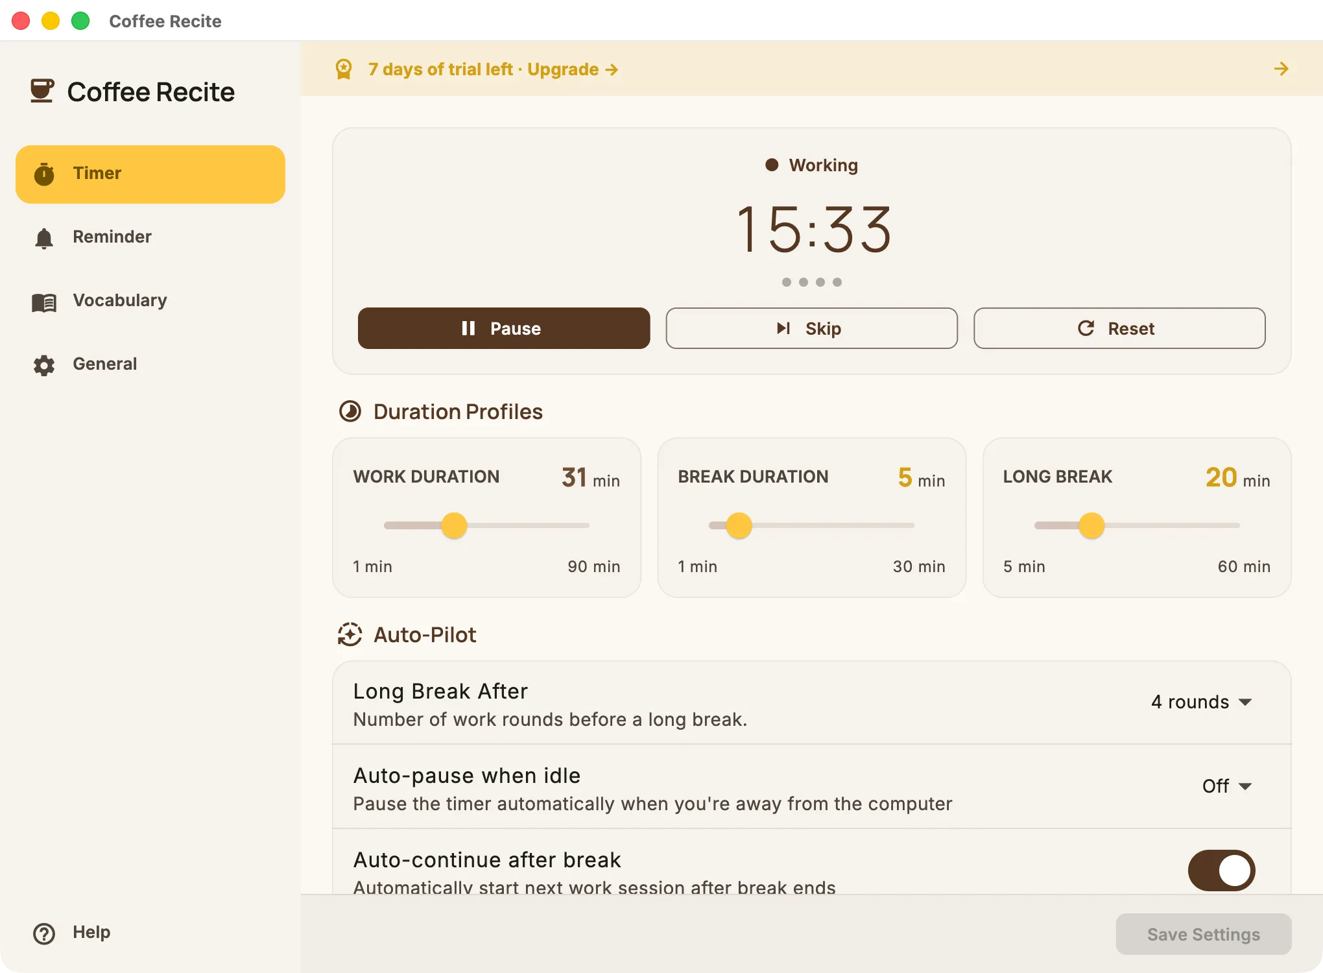1323x973 pixels.
Task: Click the stopwatch icon beside Timer
Action: tap(44, 174)
